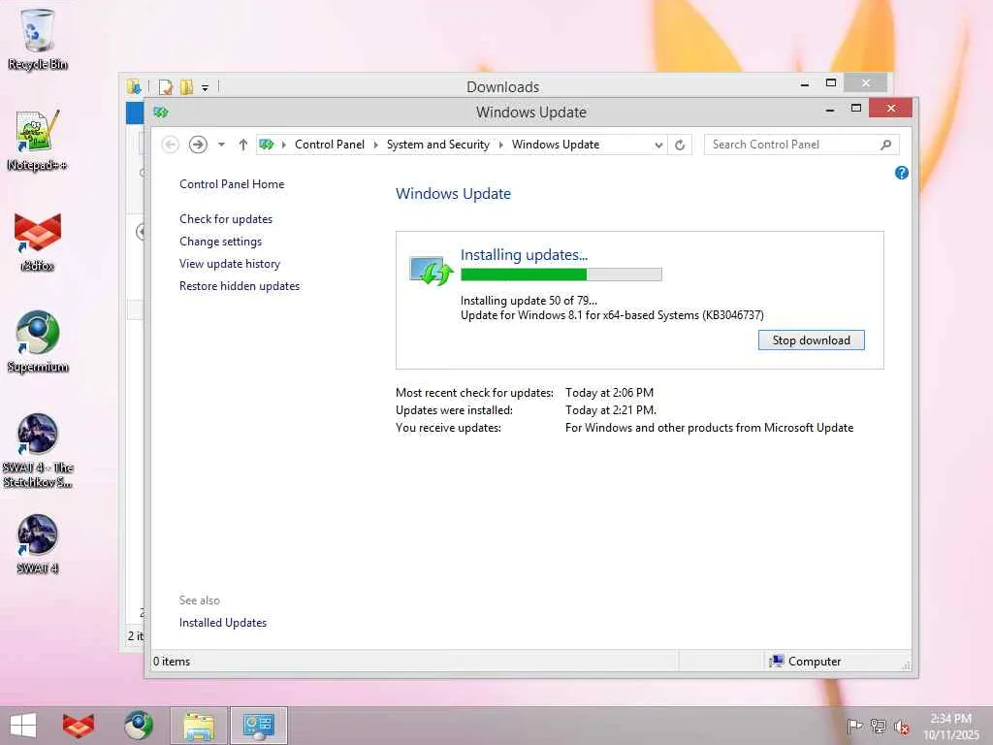Click the address bar location icon
The image size is (993, 745).
click(267, 146)
